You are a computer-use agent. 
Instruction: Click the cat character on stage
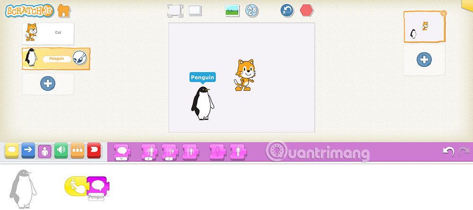245,75
